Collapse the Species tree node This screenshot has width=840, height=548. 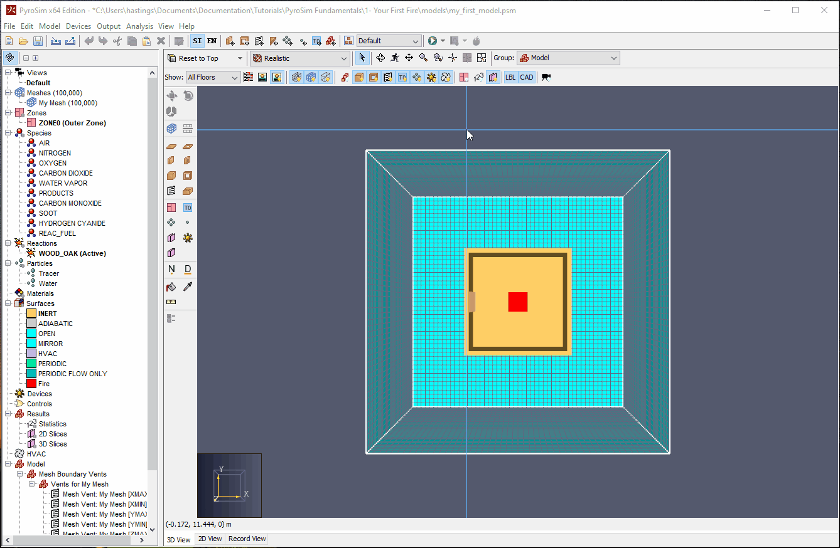point(9,133)
